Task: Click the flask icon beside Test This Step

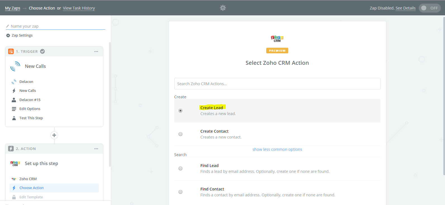Action: [x=14, y=118]
